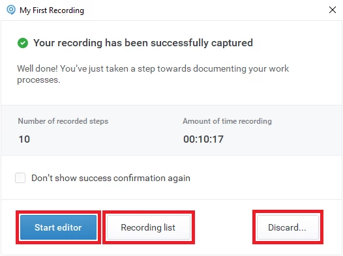Click the "My First Recording" window title
This screenshot has height=256, width=343.
pyautogui.click(x=52, y=10)
